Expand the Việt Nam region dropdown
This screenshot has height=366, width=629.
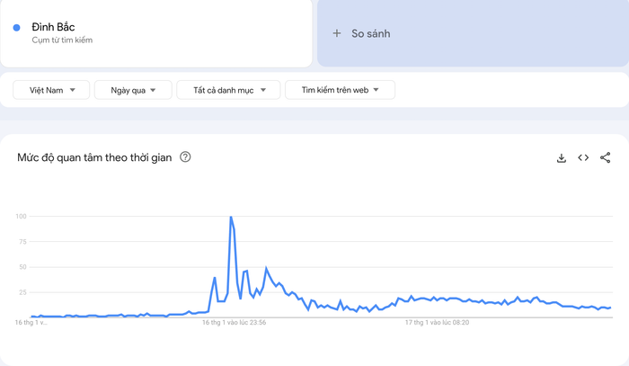pos(52,90)
